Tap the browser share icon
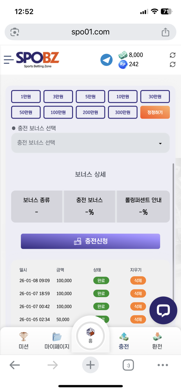 (x=165, y=32)
